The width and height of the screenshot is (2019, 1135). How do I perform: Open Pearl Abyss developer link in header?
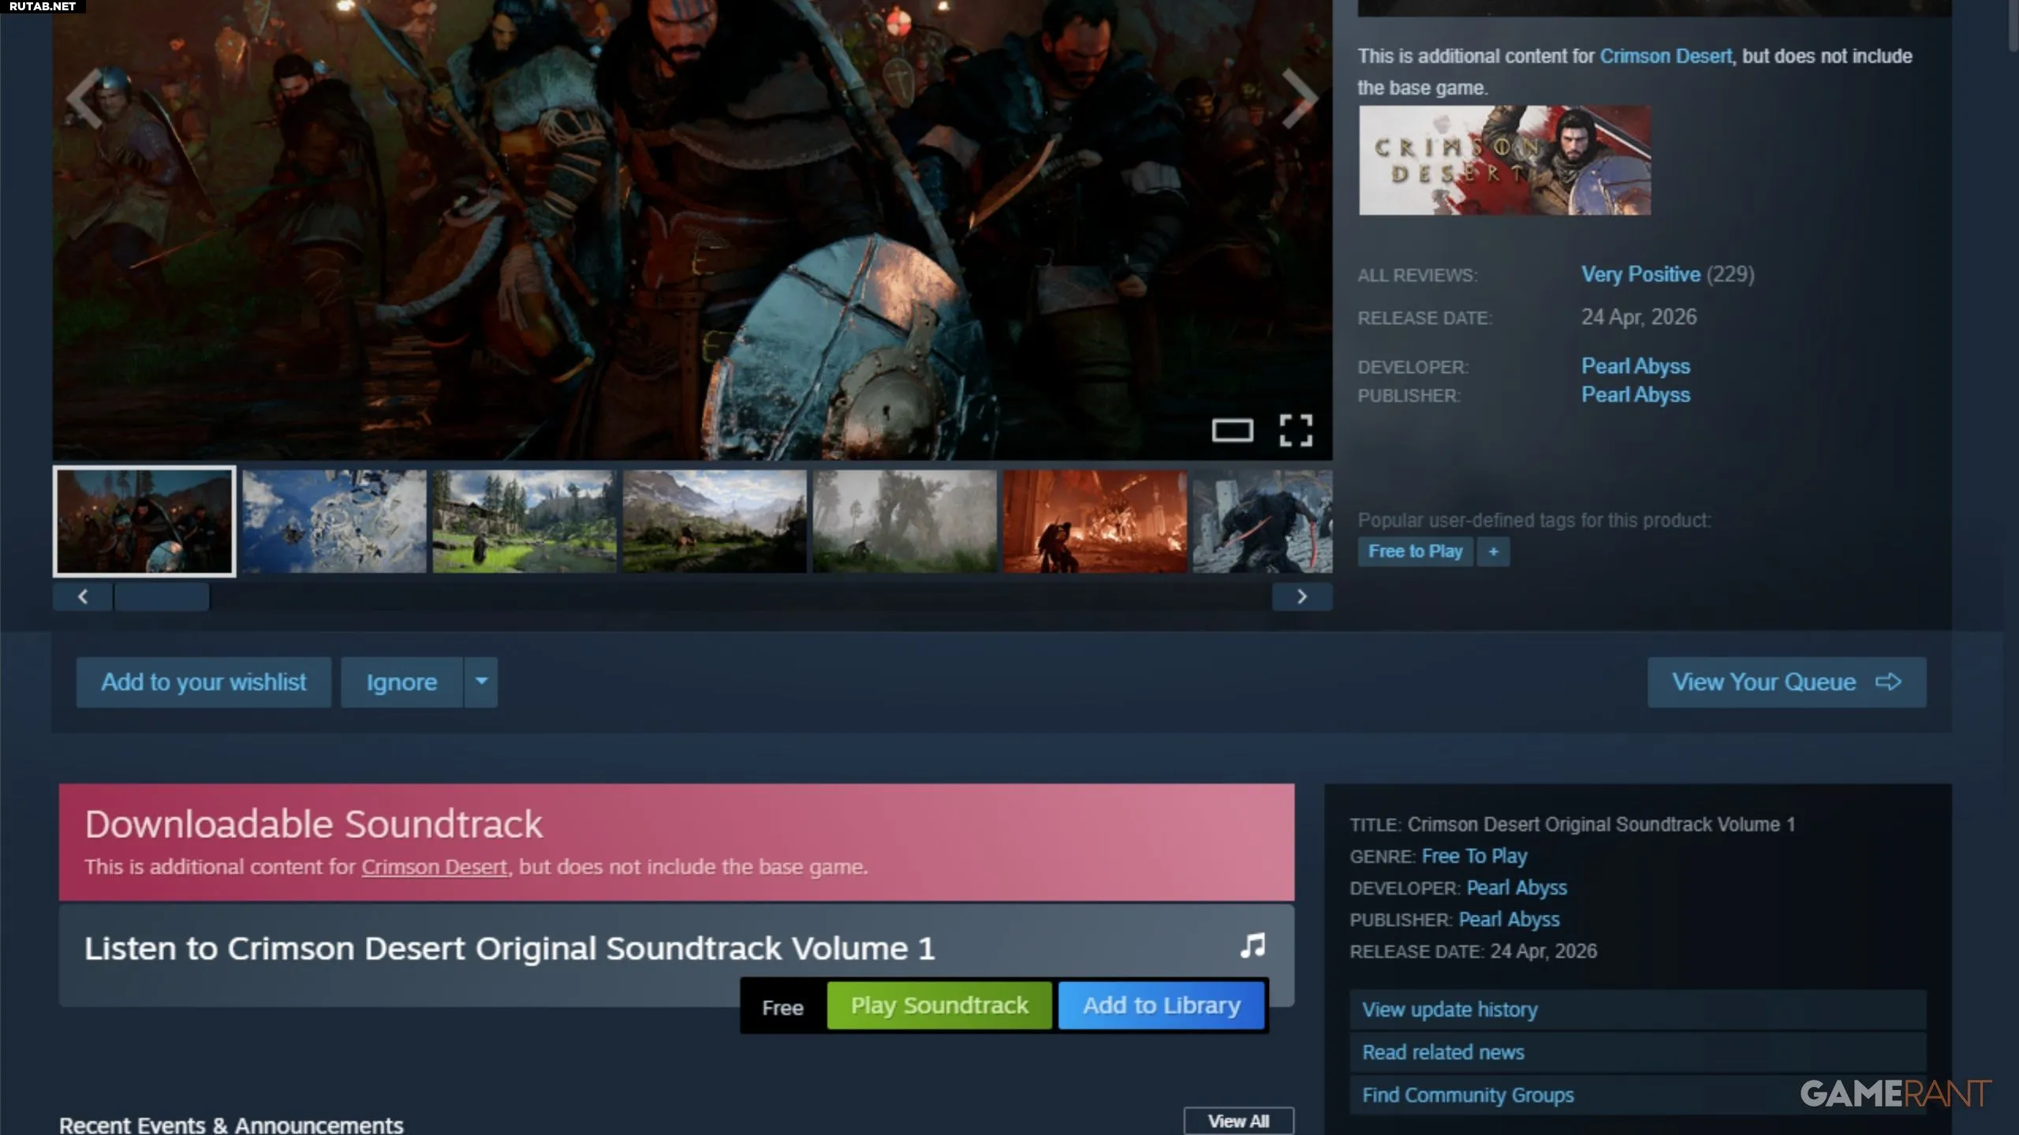point(1635,366)
